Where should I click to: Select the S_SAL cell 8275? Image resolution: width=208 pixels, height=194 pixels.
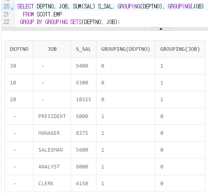[83, 133]
